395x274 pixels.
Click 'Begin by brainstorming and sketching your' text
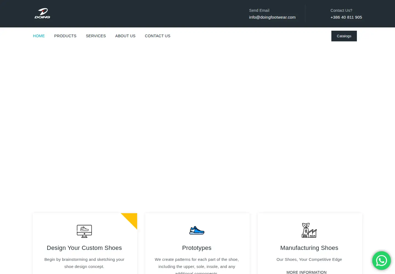(84, 259)
